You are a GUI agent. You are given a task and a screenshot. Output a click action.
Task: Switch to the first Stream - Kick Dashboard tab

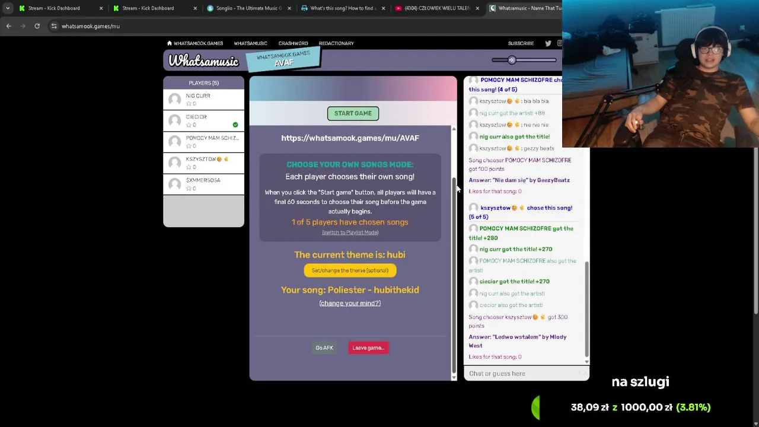click(x=54, y=8)
